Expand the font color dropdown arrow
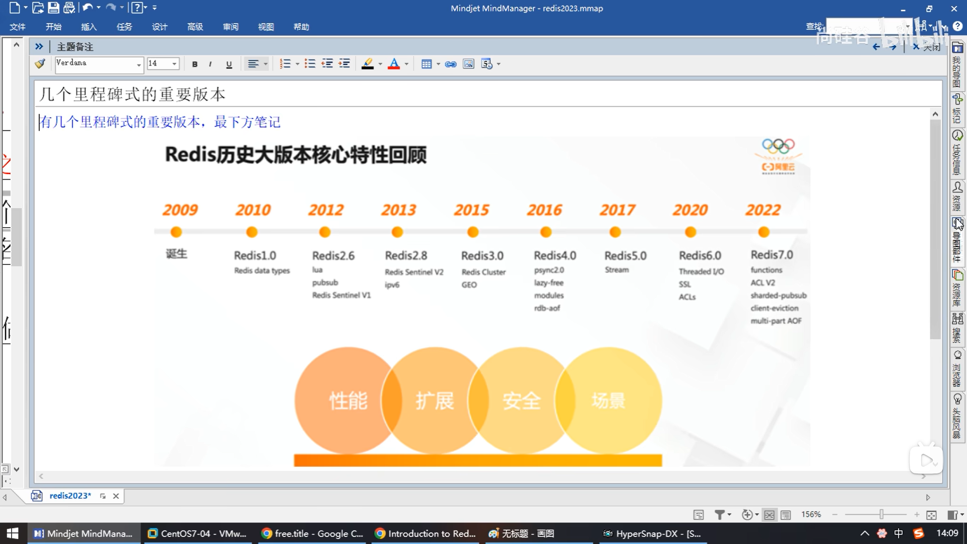 406,64
